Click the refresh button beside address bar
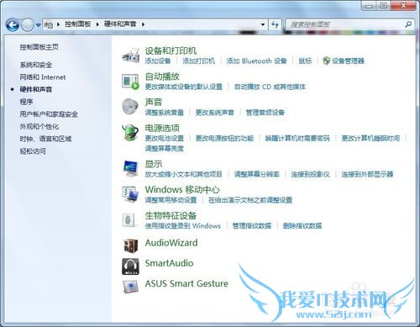Screen dimensions: 420x327 click(x=275, y=24)
